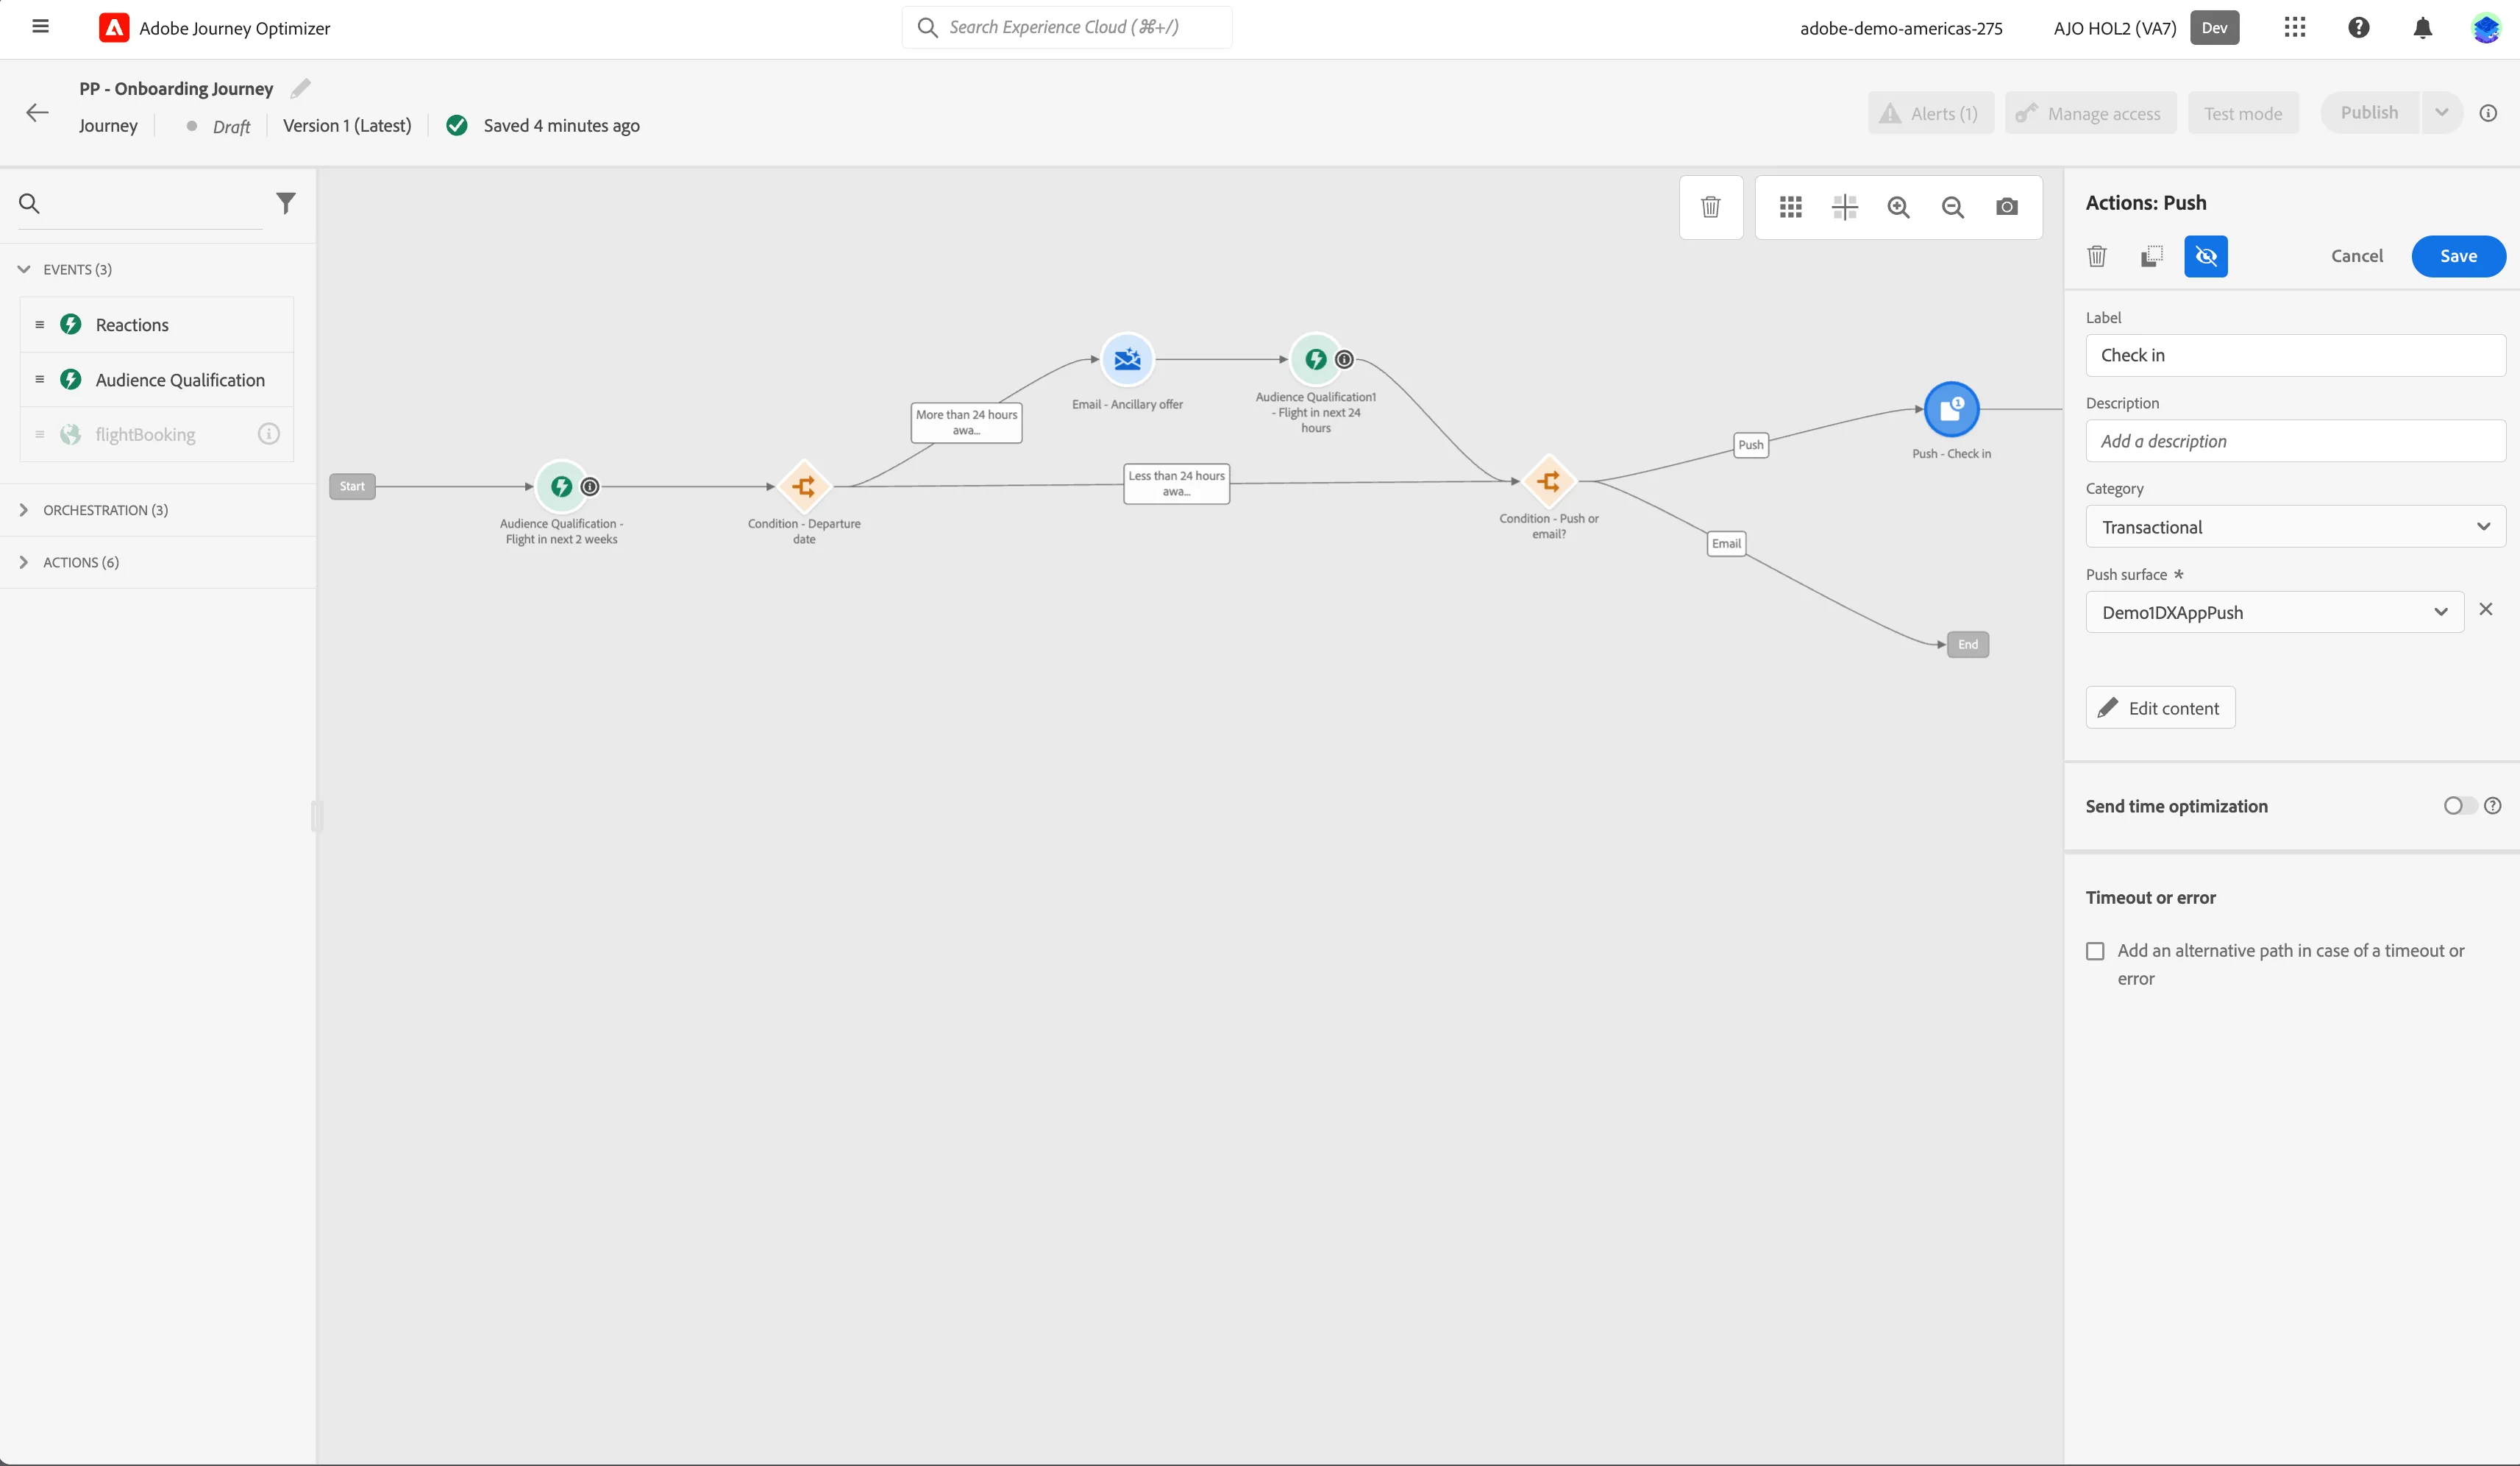Zoom in on the journey canvas

(1899, 207)
